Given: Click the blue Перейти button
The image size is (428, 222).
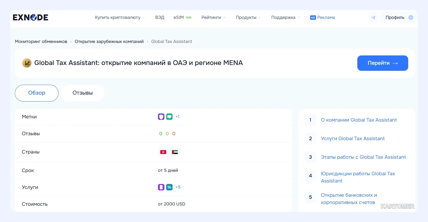Looking at the screenshot, I should 383,63.
